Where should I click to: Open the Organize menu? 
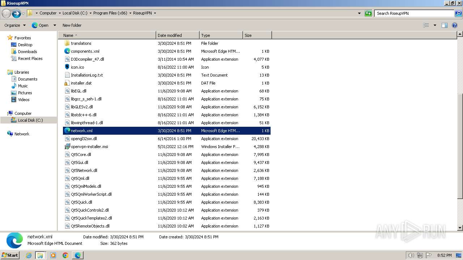click(15, 25)
